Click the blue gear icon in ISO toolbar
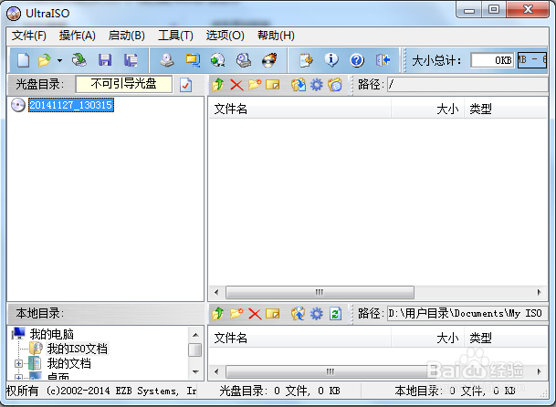The height and width of the screenshot is (407, 556). (317, 85)
